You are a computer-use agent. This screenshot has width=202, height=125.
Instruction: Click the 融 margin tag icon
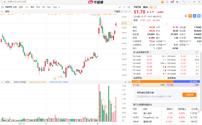(151, 7)
